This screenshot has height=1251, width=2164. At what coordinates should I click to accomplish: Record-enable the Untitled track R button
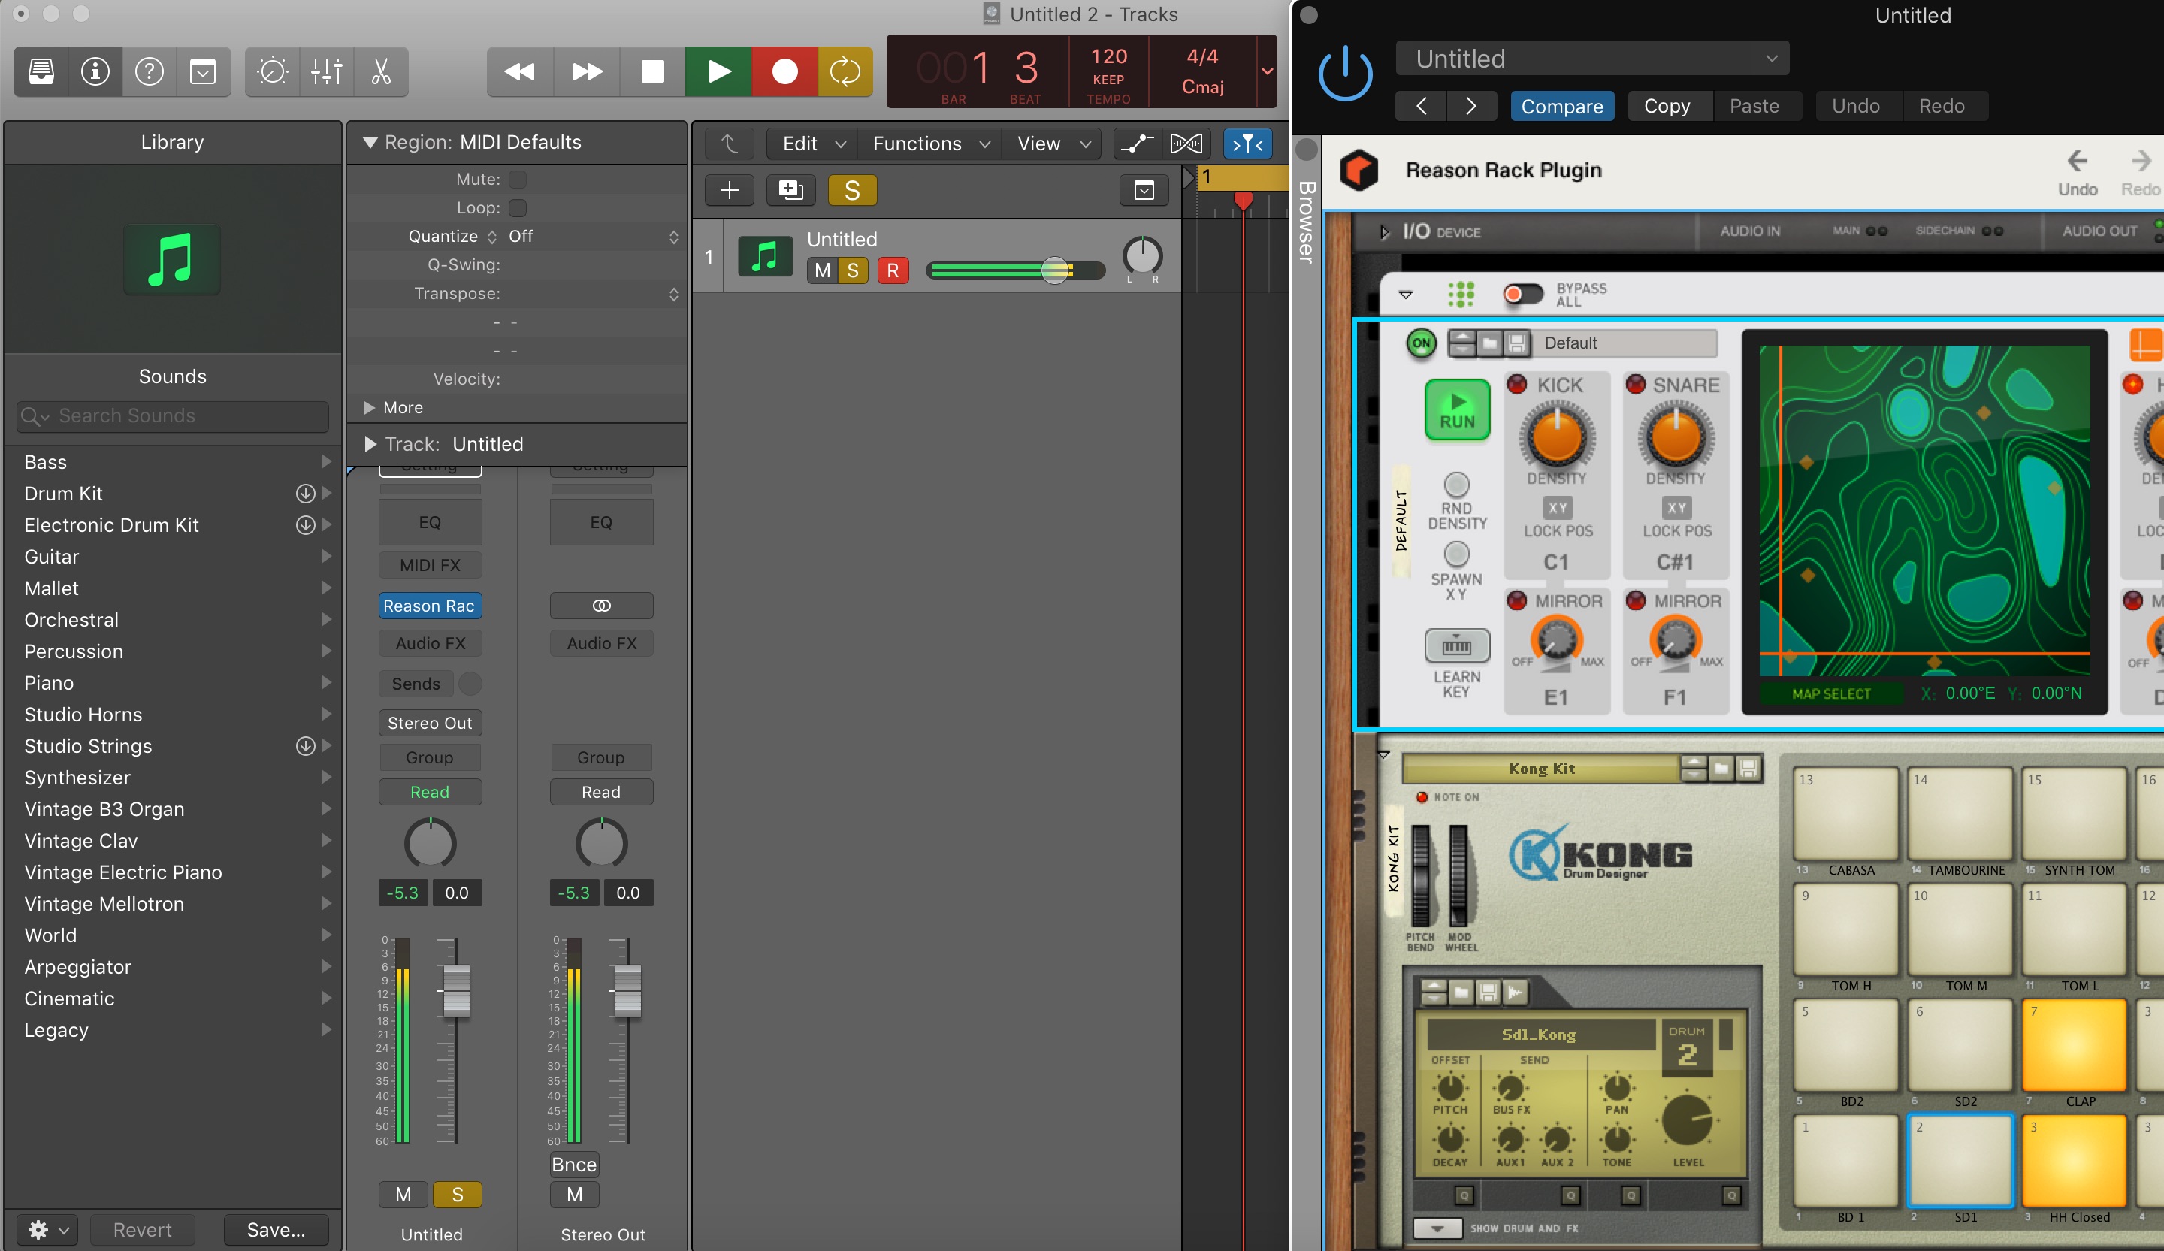point(893,270)
